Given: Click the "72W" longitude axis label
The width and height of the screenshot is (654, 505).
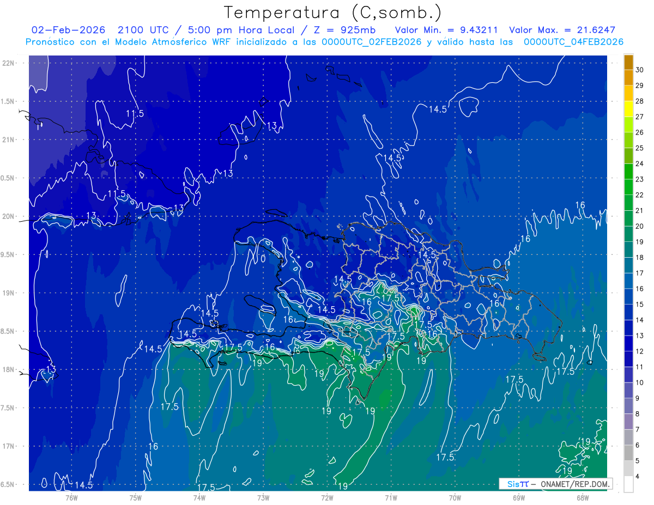Looking at the screenshot, I should pyautogui.click(x=327, y=497).
